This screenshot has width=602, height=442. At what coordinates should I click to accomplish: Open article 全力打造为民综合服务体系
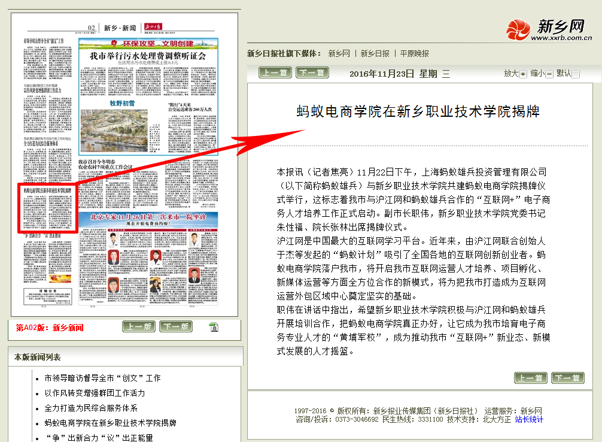(91, 408)
